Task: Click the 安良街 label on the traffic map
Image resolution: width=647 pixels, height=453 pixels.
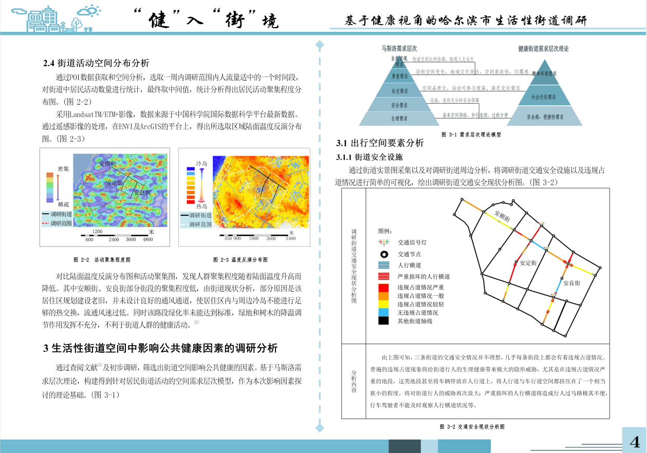Action: pos(571,283)
